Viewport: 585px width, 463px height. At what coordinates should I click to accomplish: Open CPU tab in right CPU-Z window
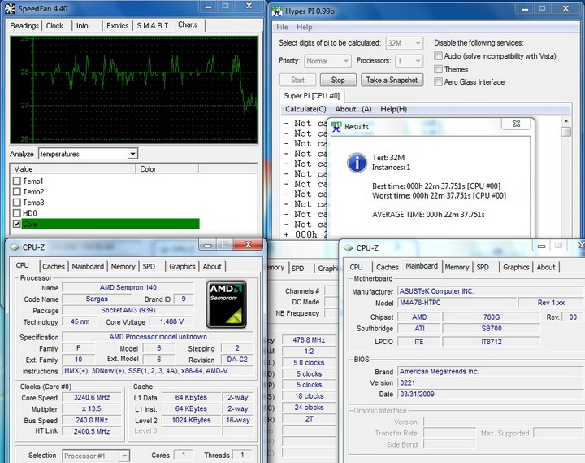pos(357,267)
